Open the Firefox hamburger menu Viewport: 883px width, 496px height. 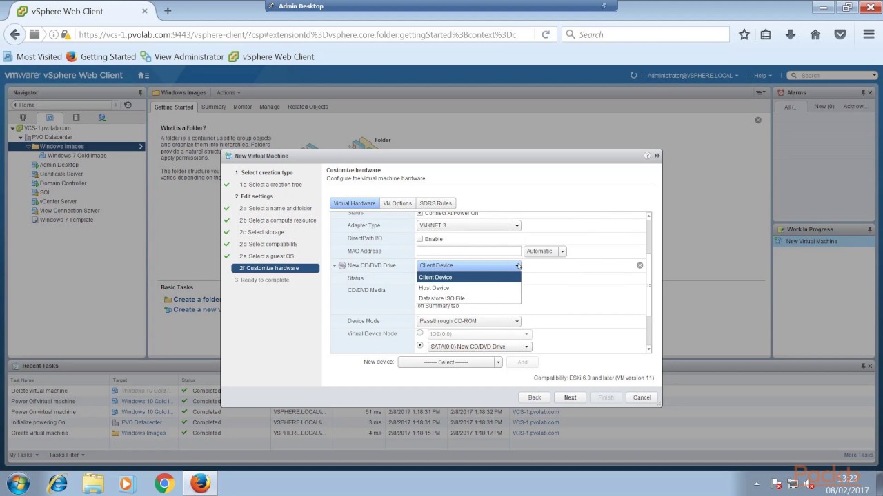coord(869,34)
